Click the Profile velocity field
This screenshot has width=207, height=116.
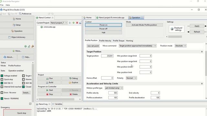[x=113, y=93]
